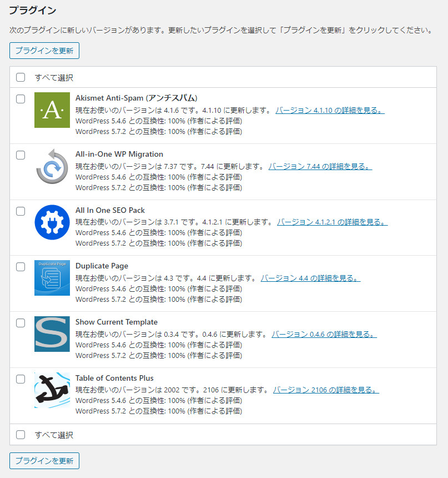View バージョン 0.4.6 の詳細を見る link
The height and width of the screenshot is (478, 448).
(x=324, y=334)
